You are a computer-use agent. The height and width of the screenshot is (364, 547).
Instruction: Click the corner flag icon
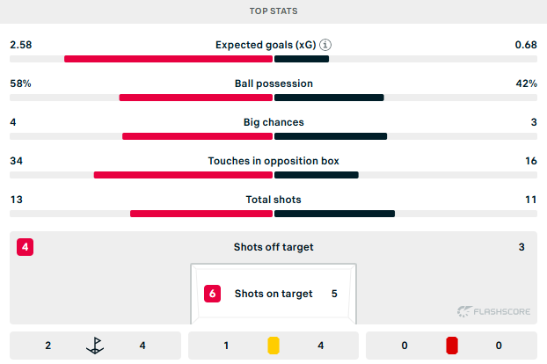coord(95,346)
